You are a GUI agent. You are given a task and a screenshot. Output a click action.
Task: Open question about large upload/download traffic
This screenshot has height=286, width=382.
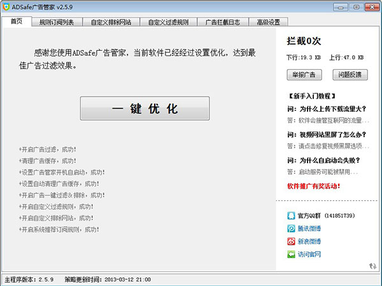[327, 109]
